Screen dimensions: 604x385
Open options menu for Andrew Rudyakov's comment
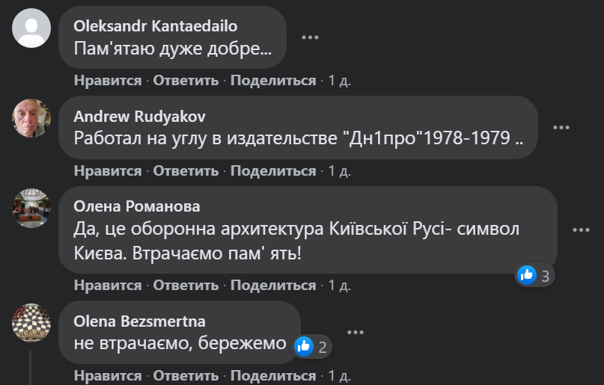click(561, 128)
